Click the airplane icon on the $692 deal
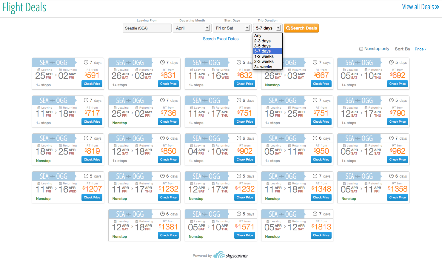This screenshot has height=262, width=442. 358,63
